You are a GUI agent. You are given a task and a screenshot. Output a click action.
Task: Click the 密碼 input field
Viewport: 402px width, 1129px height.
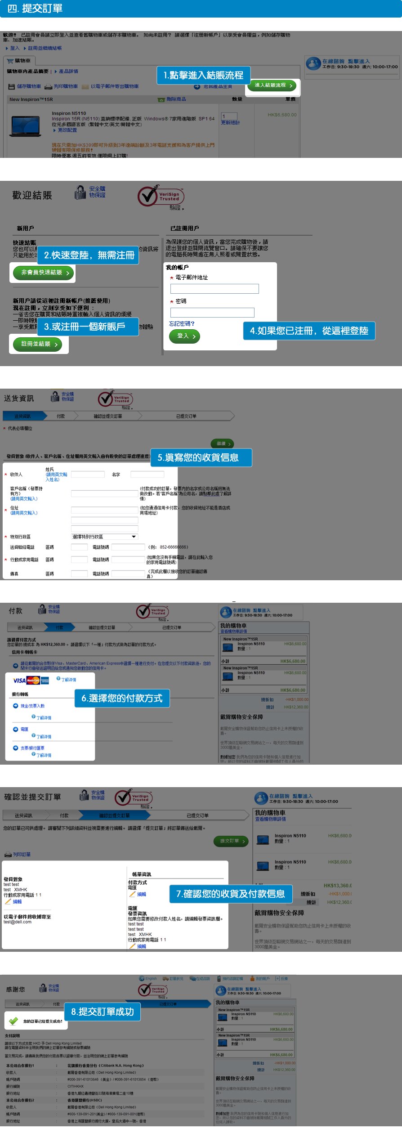(212, 312)
